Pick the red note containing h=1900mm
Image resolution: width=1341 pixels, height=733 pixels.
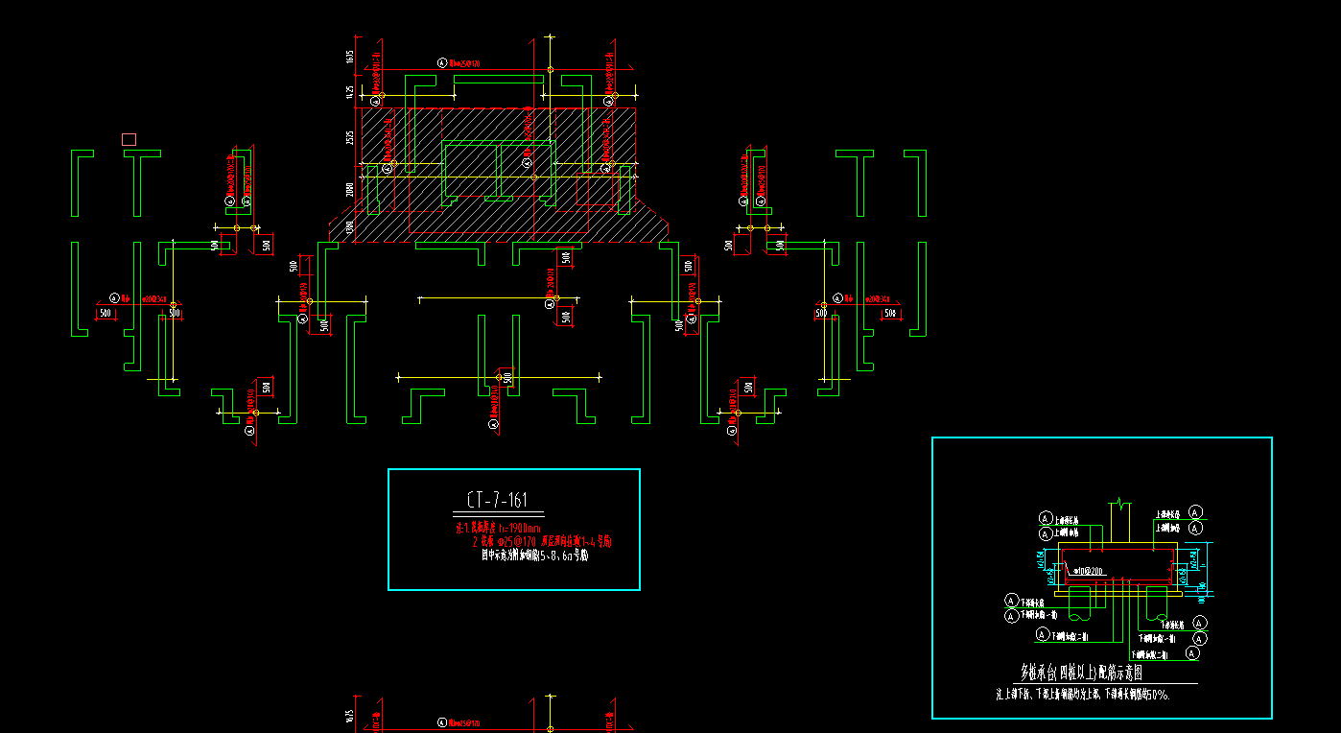click(499, 528)
